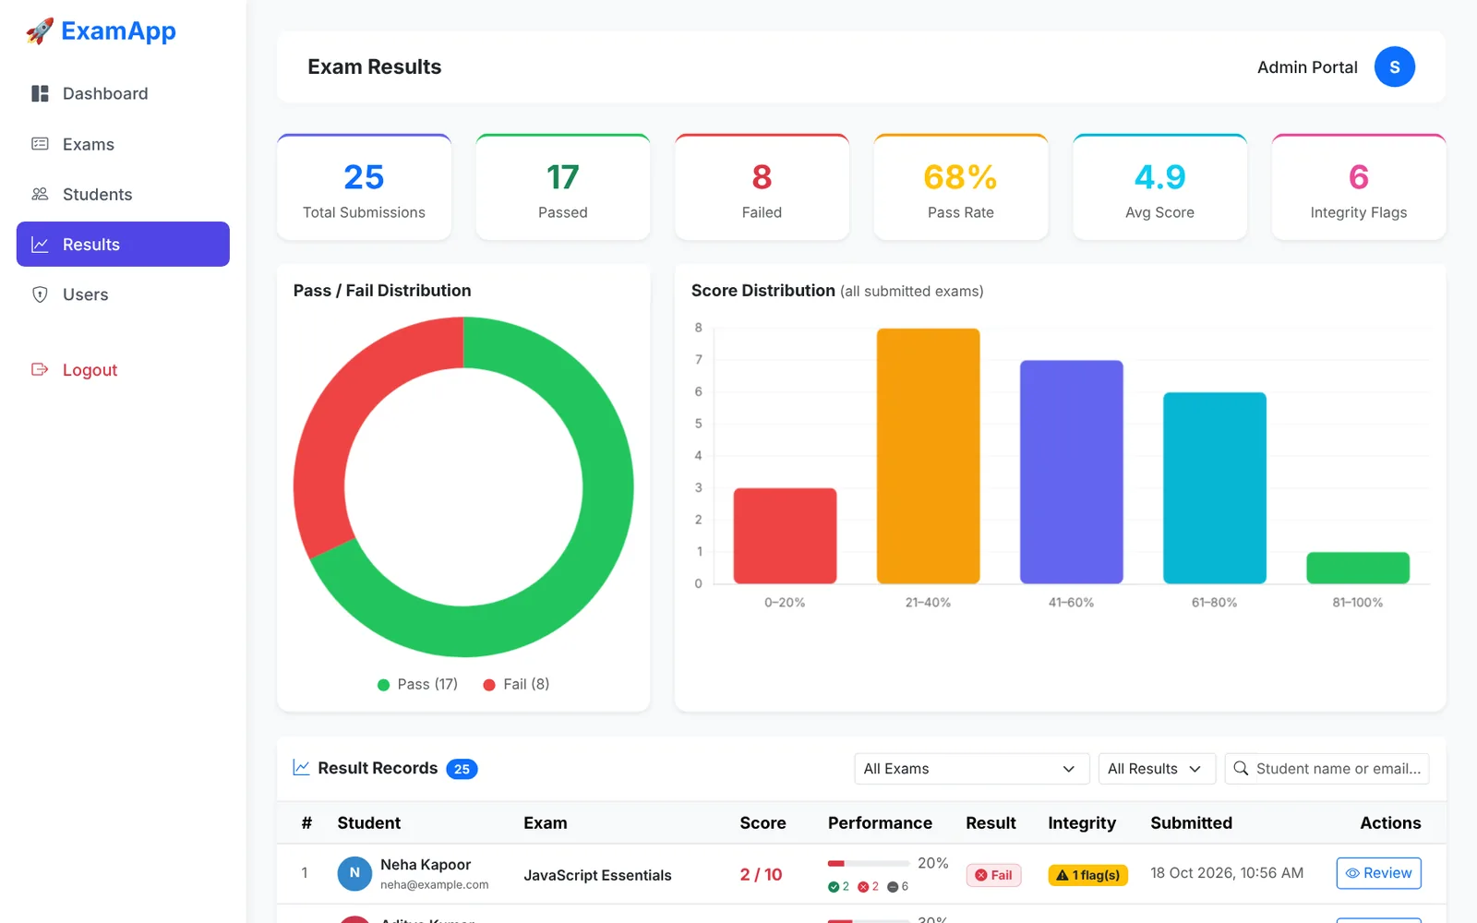
Task: Click the Integrity Flags card
Action: [1359, 187]
